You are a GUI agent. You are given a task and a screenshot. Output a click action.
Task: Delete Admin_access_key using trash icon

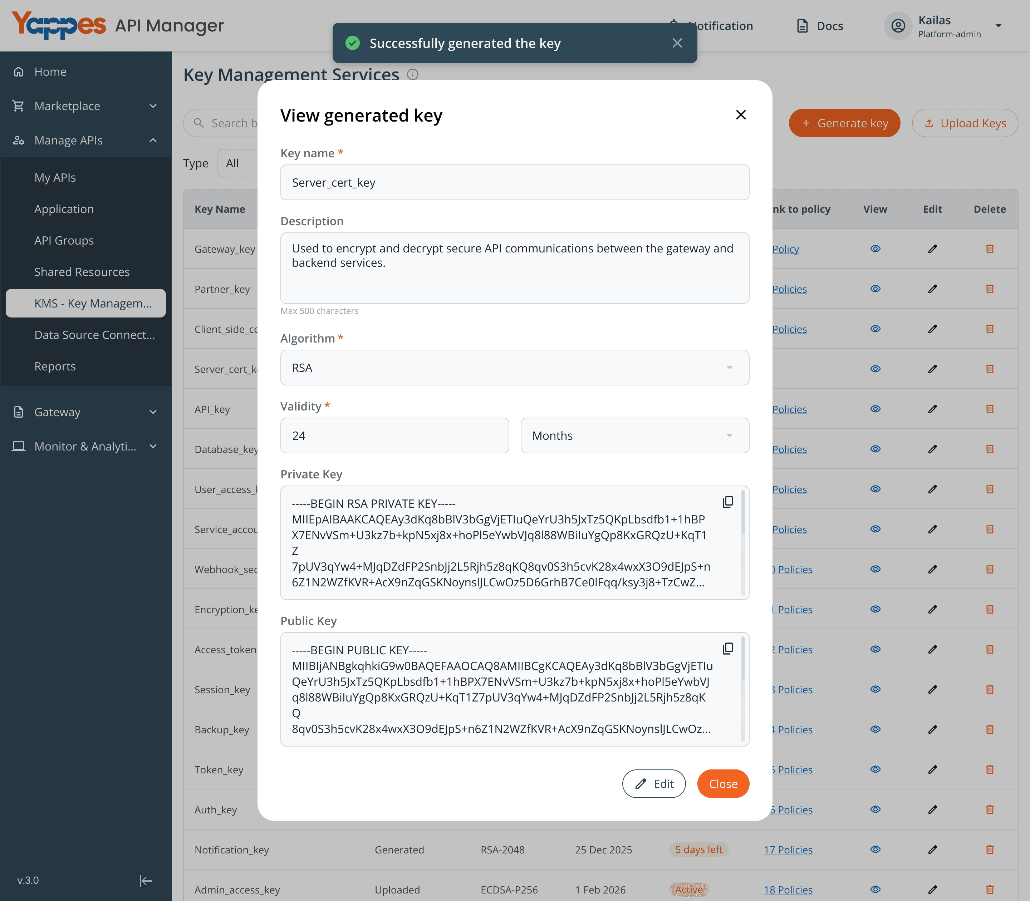point(990,890)
